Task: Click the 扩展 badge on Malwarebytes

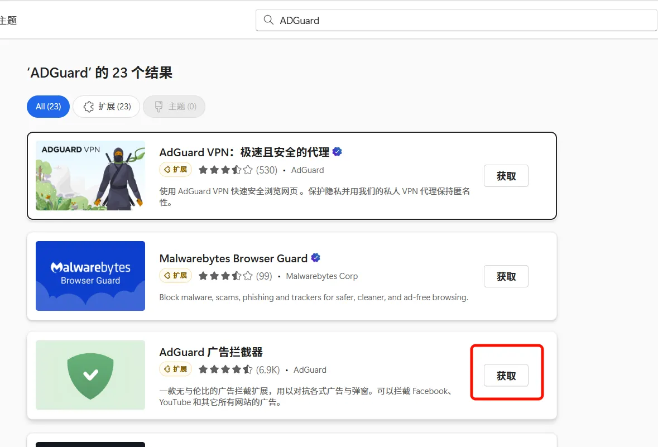Action: pos(175,276)
